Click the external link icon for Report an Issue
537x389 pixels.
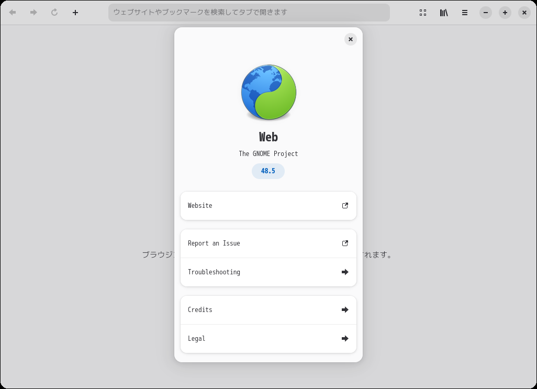pos(345,243)
